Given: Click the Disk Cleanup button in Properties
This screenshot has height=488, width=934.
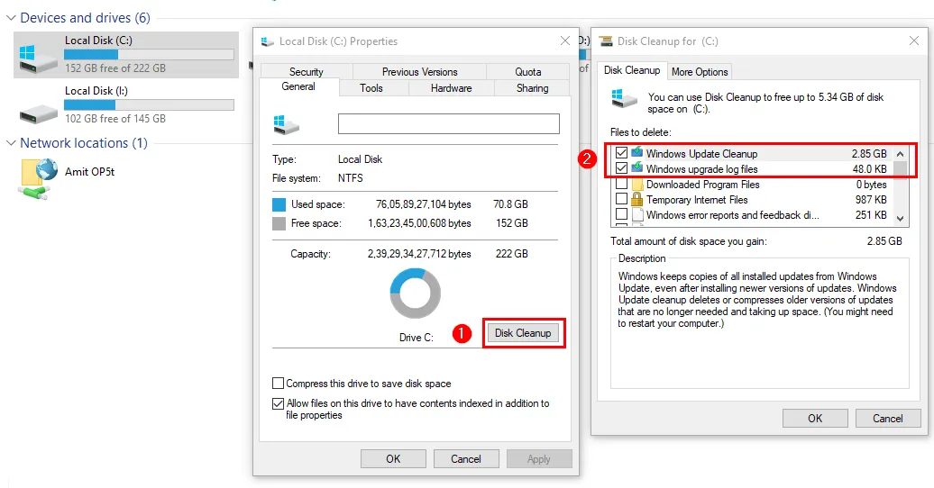Looking at the screenshot, I should [523, 333].
